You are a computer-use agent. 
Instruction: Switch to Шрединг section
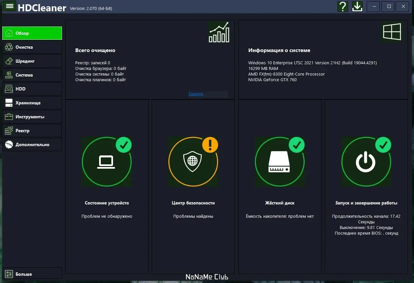click(x=32, y=61)
